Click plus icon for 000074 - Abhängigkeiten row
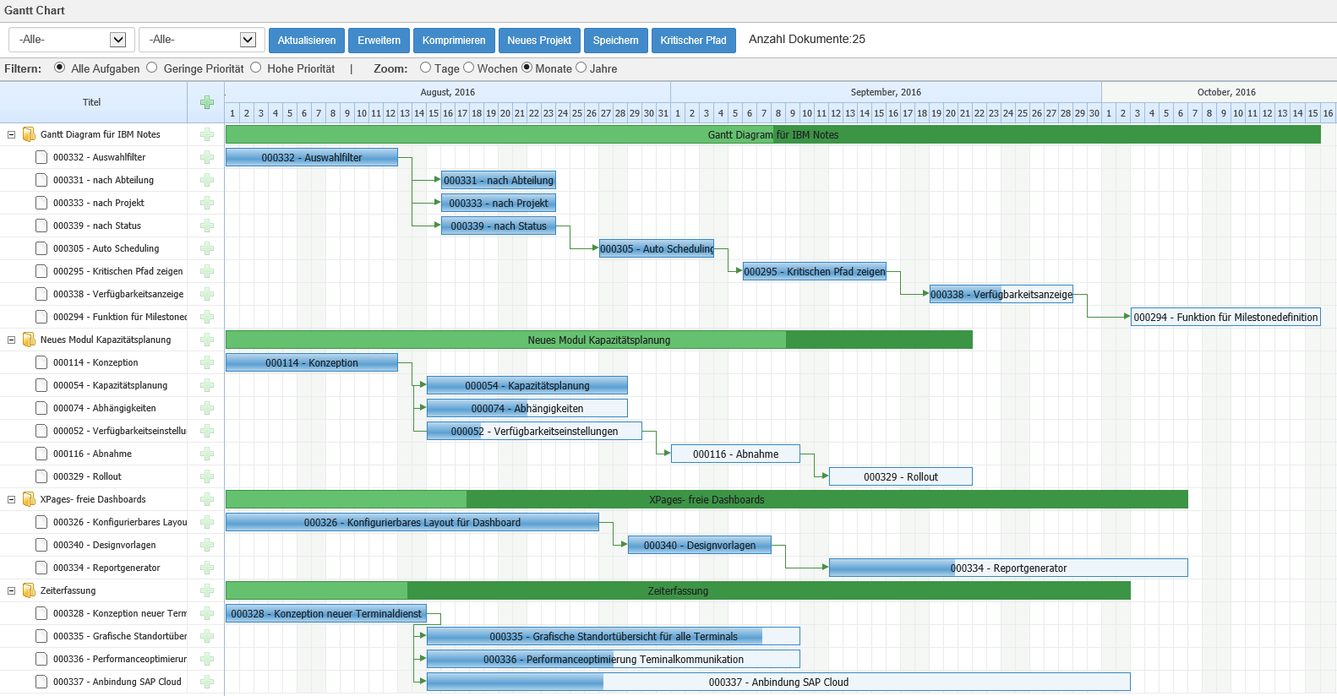Image resolution: width=1337 pixels, height=696 pixels. click(207, 408)
